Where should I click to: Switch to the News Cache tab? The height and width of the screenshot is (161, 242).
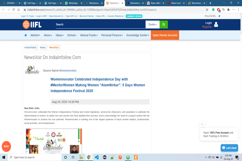coord(176,3)
